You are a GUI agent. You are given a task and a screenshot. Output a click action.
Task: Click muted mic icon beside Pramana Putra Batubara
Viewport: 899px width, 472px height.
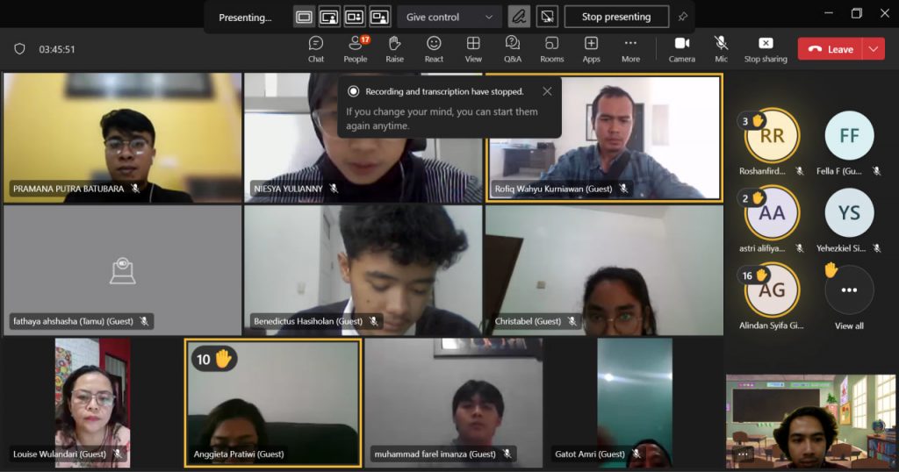click(x=136, y=189)
